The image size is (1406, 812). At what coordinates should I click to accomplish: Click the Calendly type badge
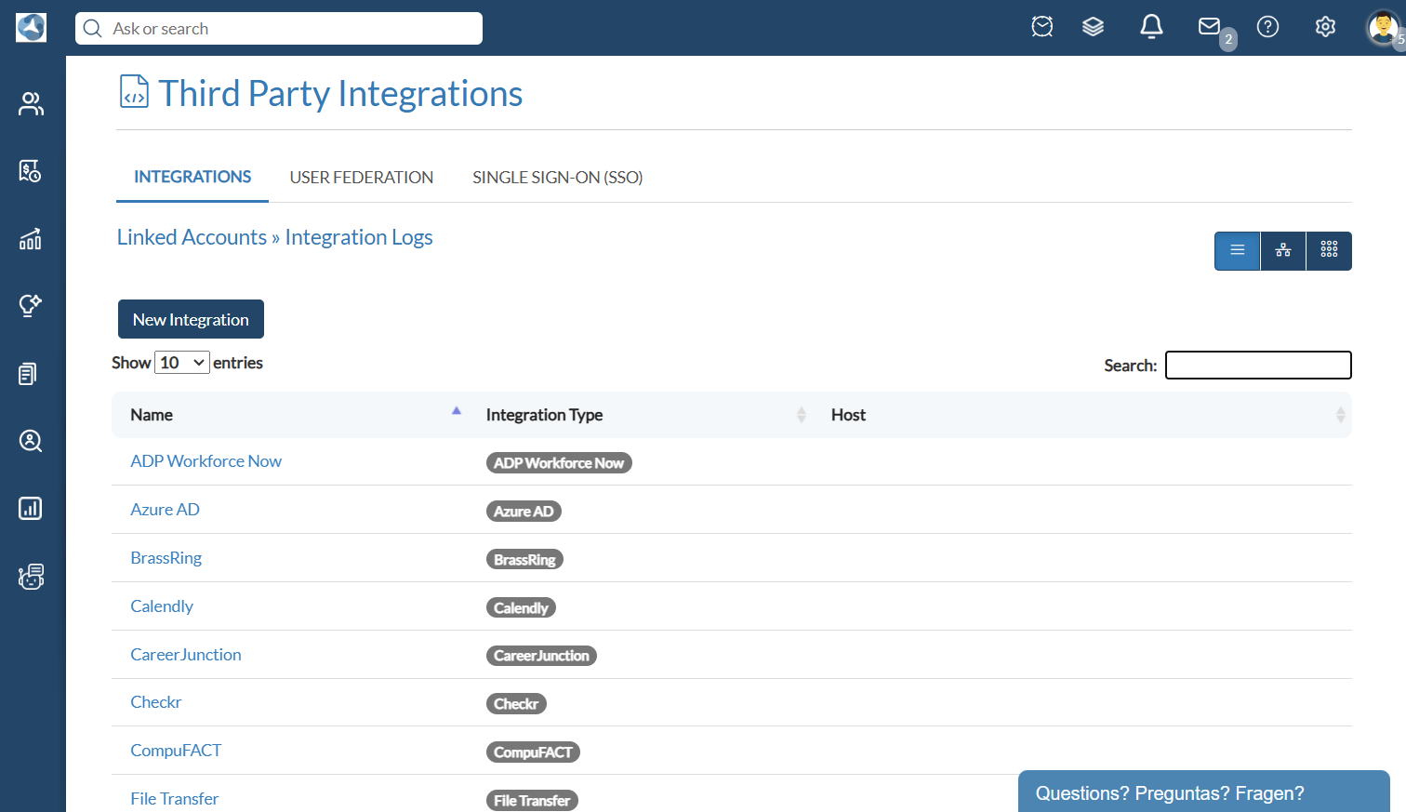coord(521,608)
